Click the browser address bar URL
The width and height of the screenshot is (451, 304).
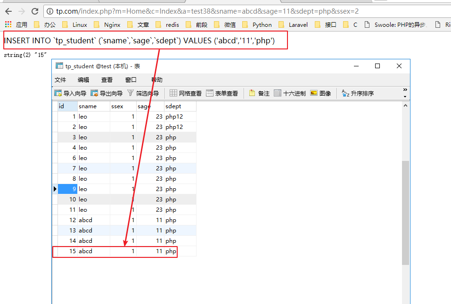207,11
